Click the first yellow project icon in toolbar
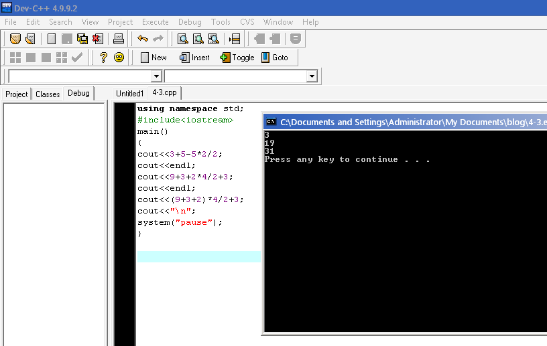 pos(15,39)
